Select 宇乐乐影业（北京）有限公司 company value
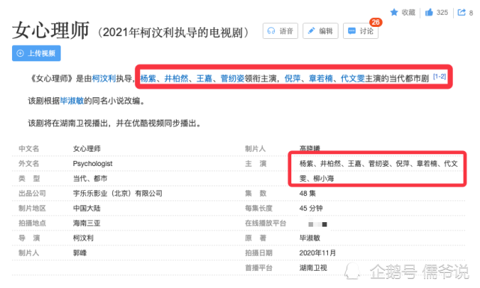Screen dimensions: 480x288 (118, 193)
